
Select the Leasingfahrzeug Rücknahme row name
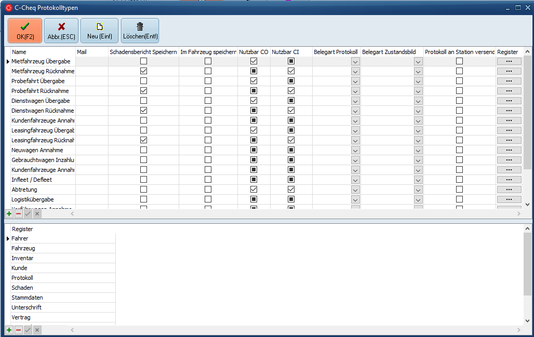point(43,140)
